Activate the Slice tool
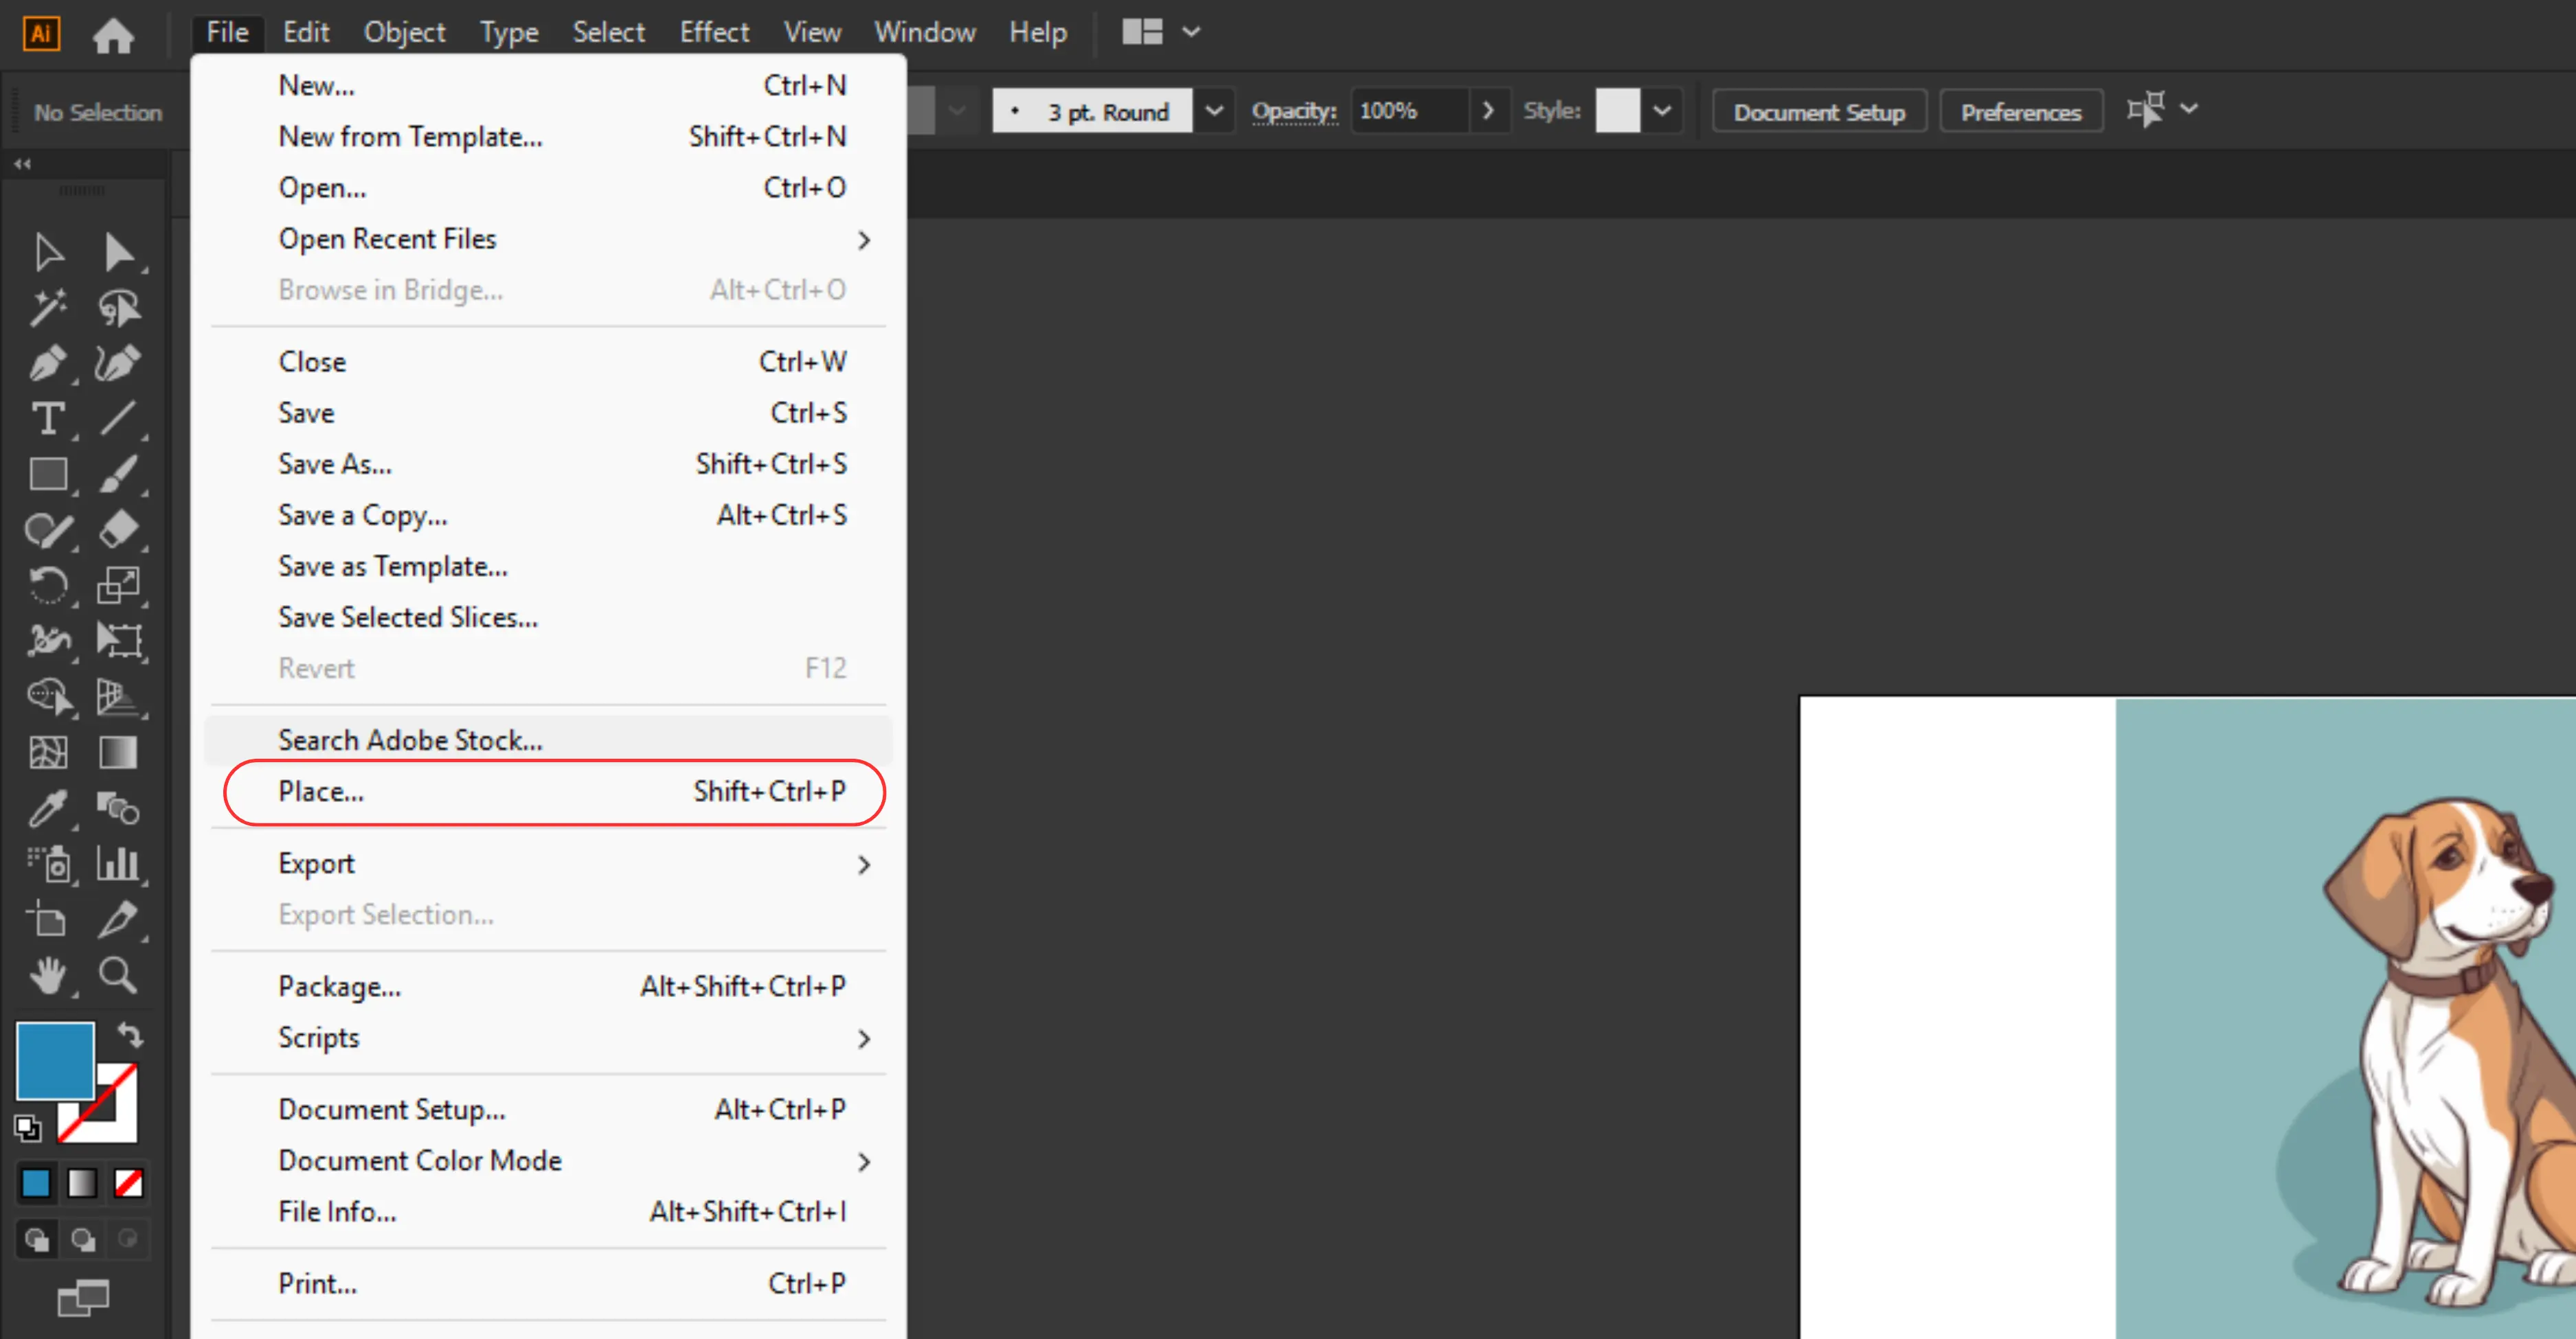 pos(118,919)
